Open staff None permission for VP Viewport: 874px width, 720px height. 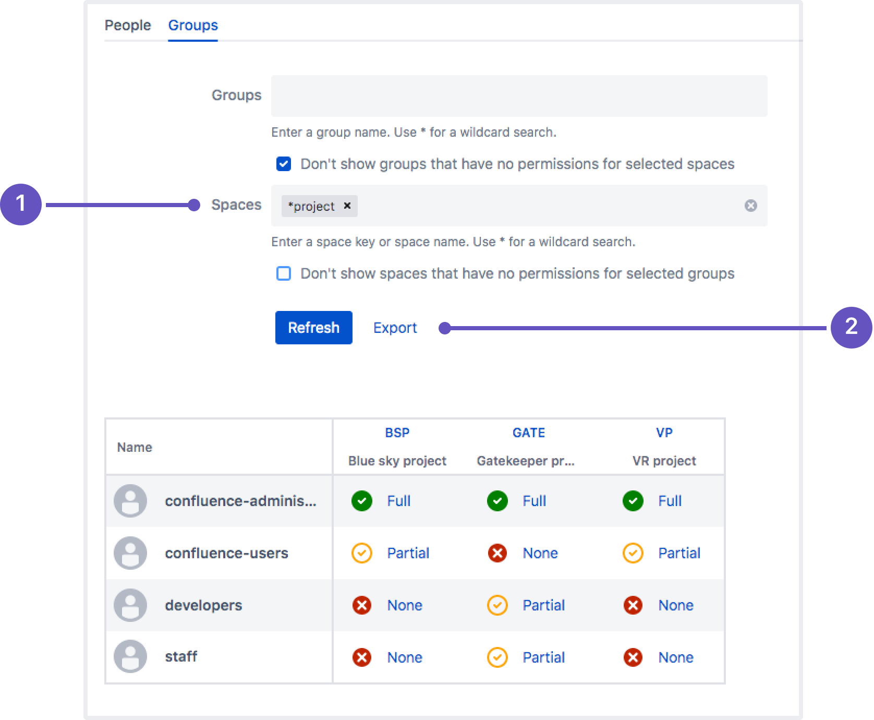676,657
